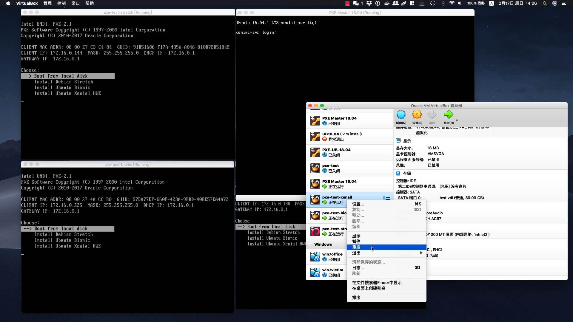This screenshot has height=322, width=573.
Task: Click pxe-test-xenail machine icon
Action: tap(315, 200)
